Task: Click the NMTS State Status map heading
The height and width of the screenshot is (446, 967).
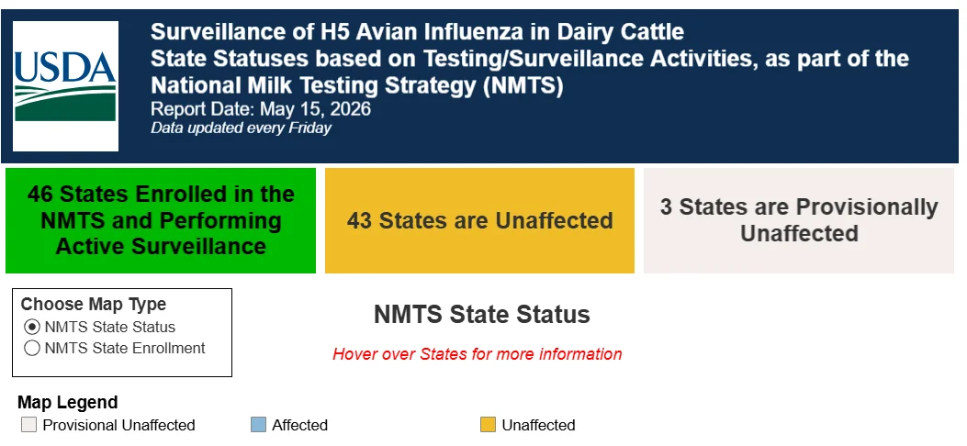Action: 481,314
